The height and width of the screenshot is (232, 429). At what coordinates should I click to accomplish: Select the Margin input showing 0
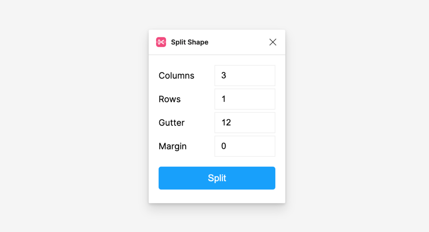tap(245, 146)
